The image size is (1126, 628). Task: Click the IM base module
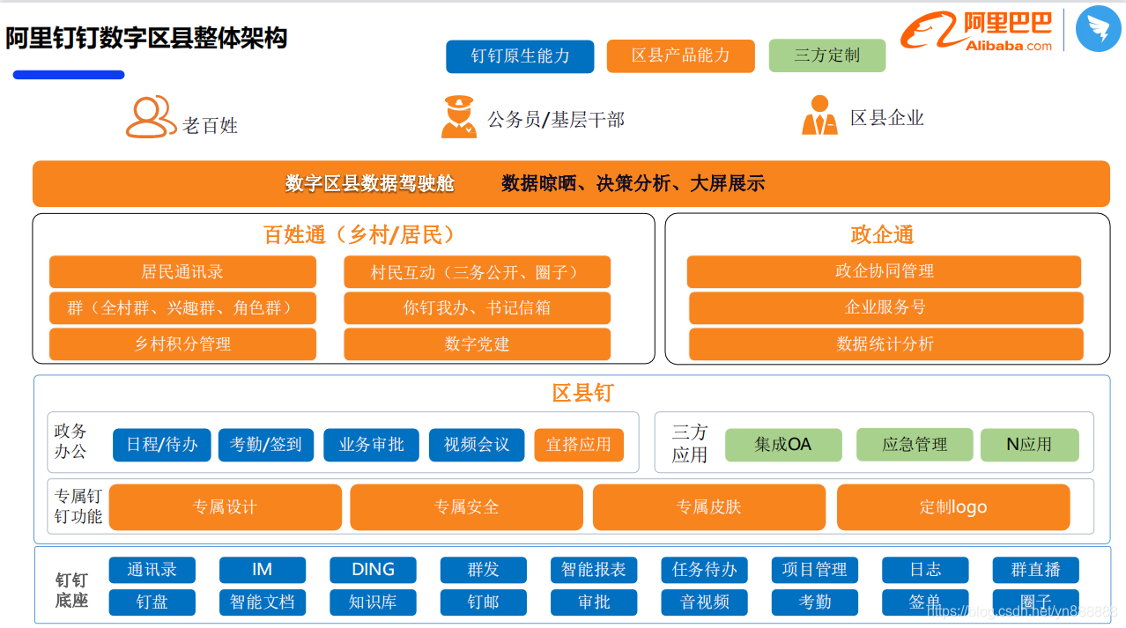(x=263, y=570)
